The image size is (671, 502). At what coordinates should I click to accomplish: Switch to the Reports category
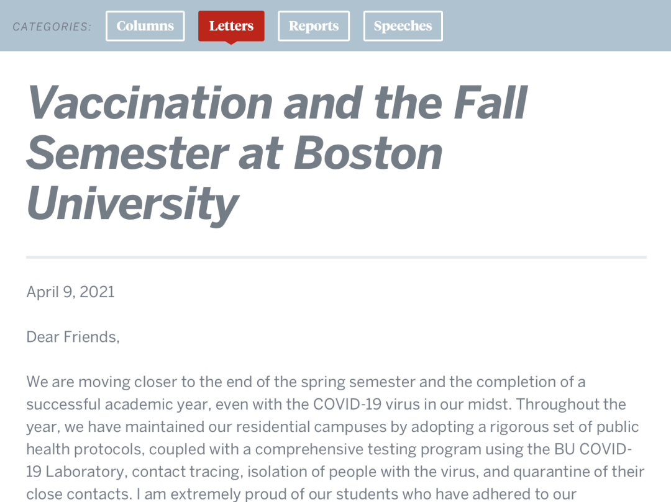(x=314, y=26)
